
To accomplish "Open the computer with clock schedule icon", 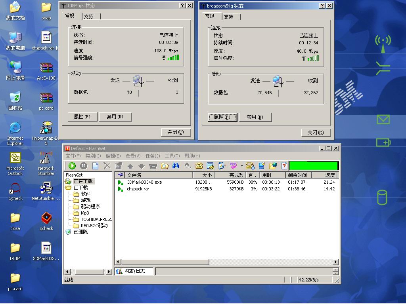I will [262, 166].
